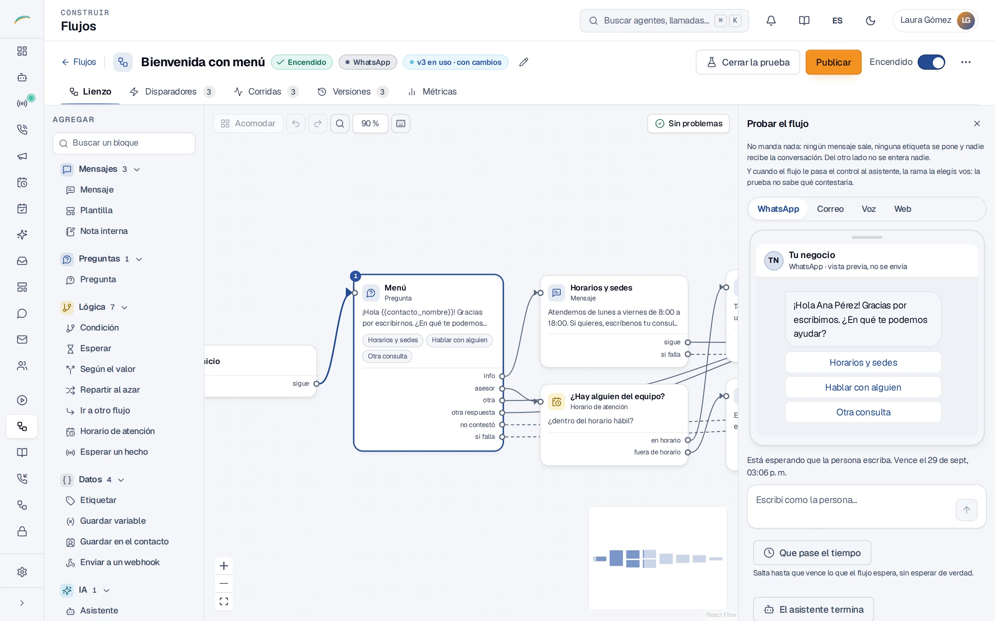
Task: Click the canvas minimap thumbnail
Action: [x=657, y=558]
